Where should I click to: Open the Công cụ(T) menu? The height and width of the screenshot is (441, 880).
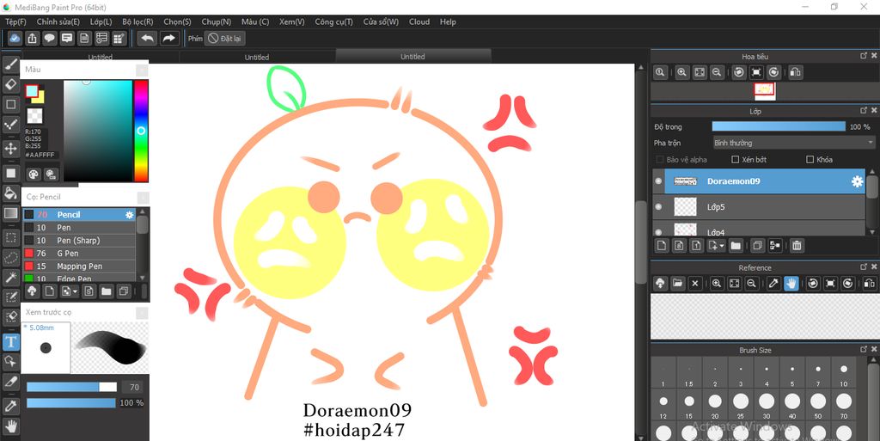334,21
